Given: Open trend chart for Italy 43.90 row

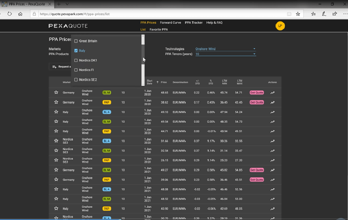Looking at the screenshot, I should pyautogui.click(x=272, y=209).
